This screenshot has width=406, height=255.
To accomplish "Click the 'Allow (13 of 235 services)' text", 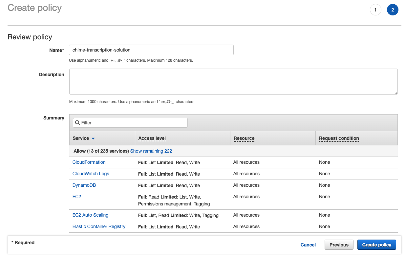I will 101,151.
